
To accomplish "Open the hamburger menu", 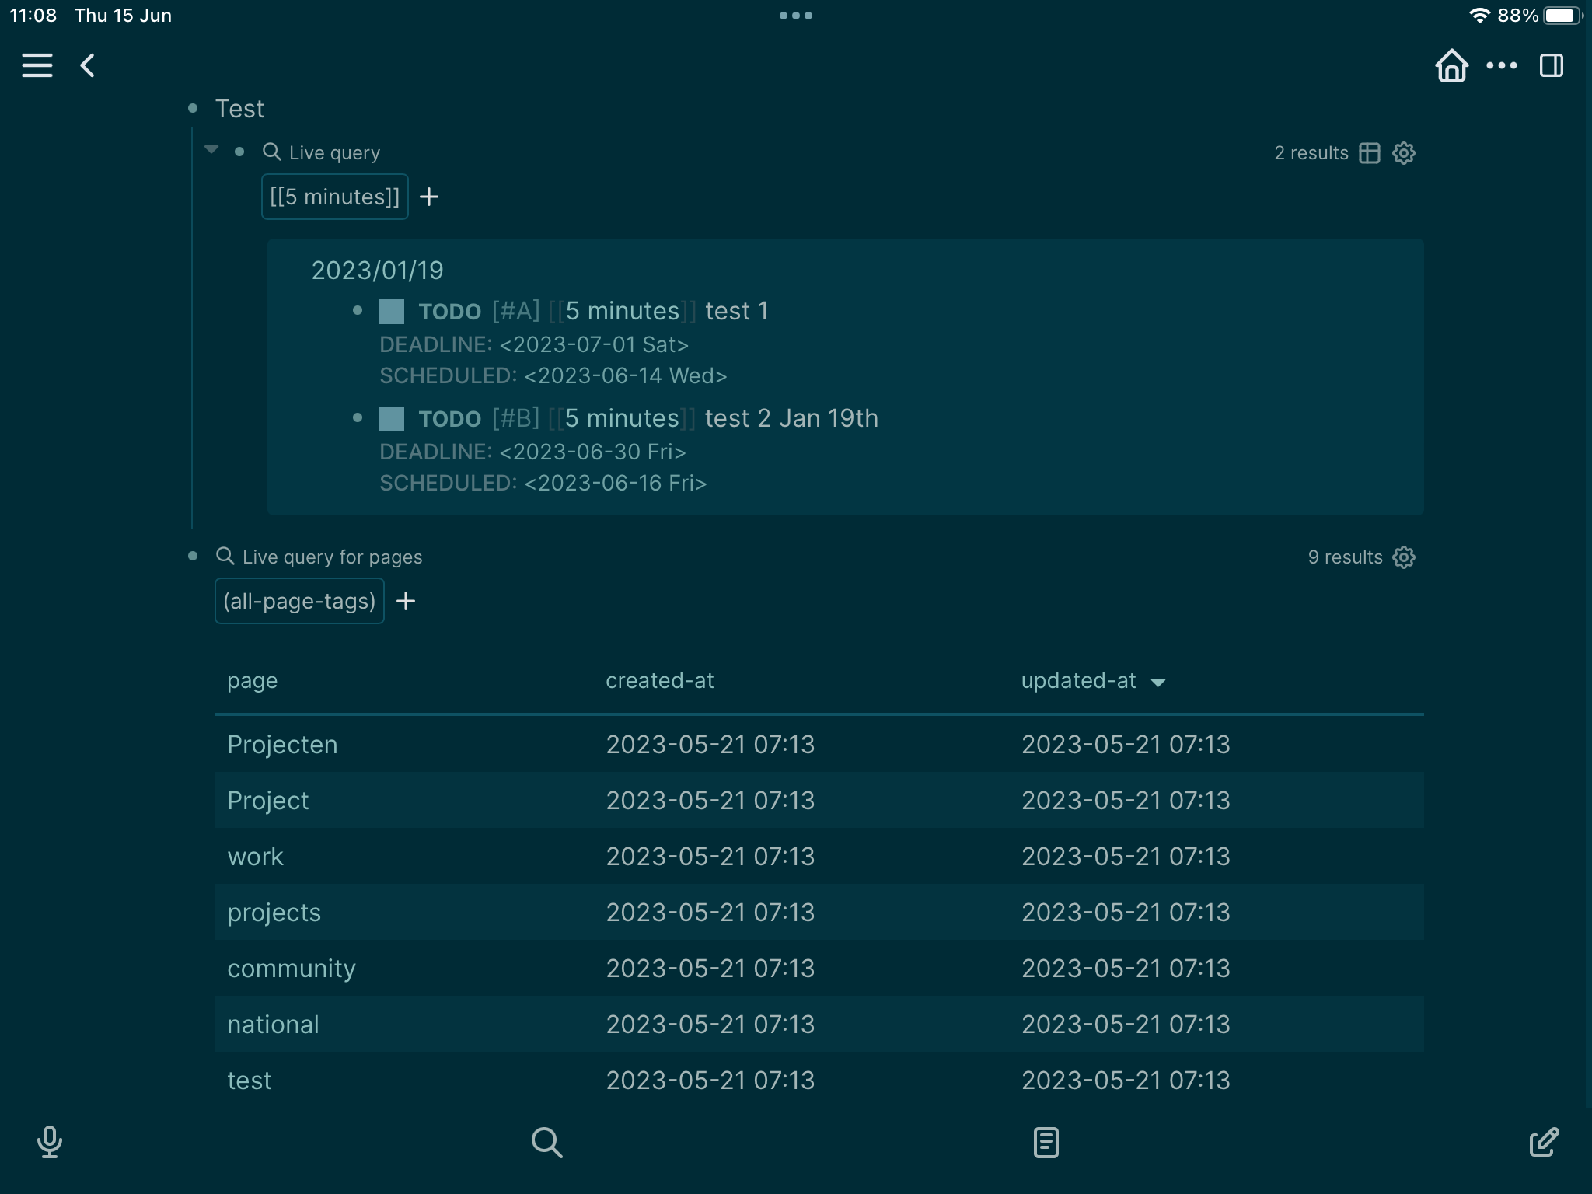I will click(x=37, y=65).
